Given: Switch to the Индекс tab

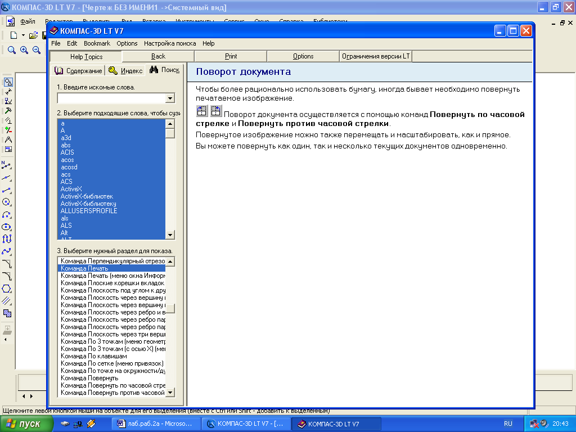Looking at the screenshot, I should click(x=125, y=70).
